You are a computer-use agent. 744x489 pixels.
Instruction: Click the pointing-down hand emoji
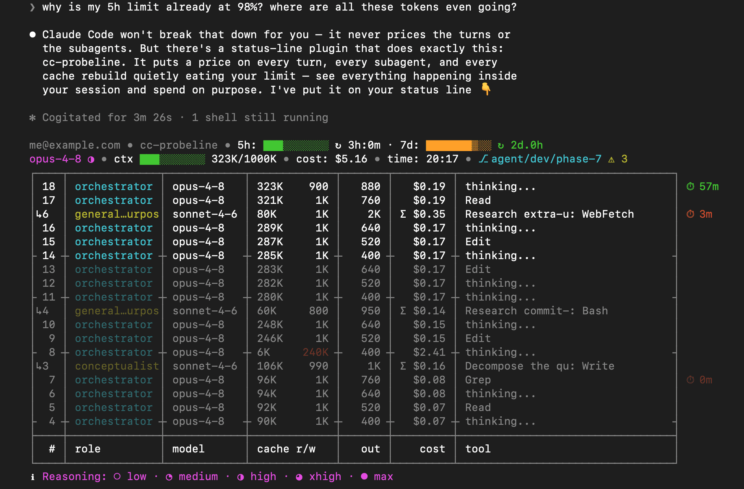click(486, 89)
